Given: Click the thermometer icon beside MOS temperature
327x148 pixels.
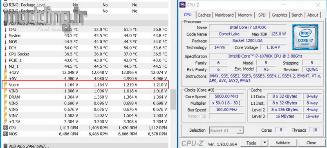Looking at the screenshot, I should coord(5,42).
